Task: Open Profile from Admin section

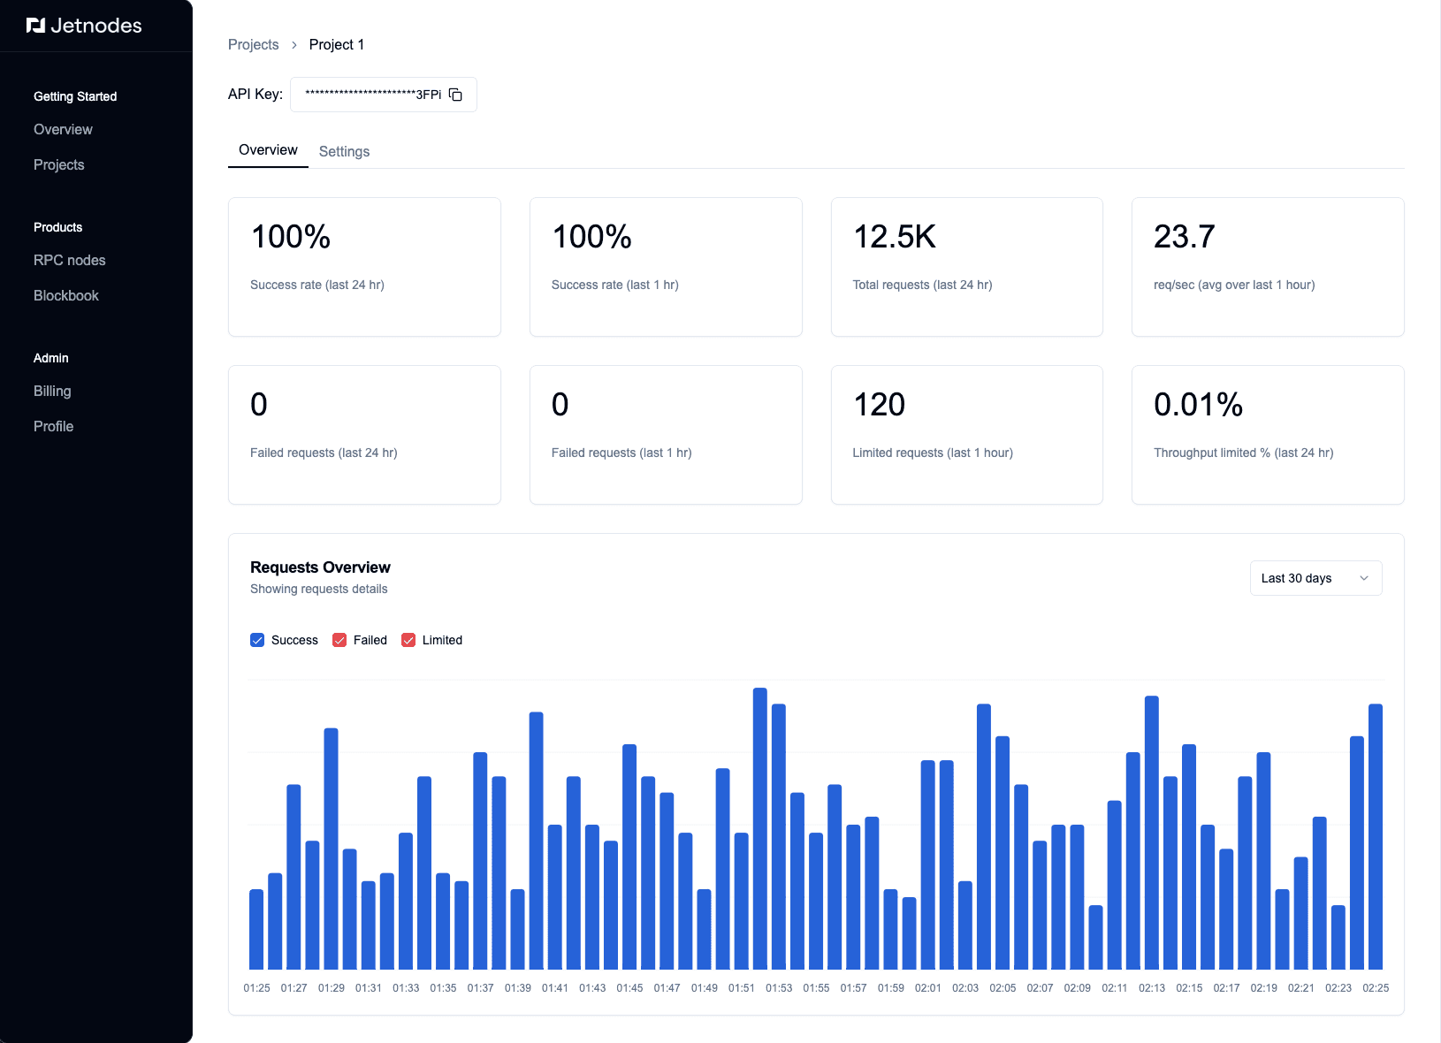Action: (54, 426)
